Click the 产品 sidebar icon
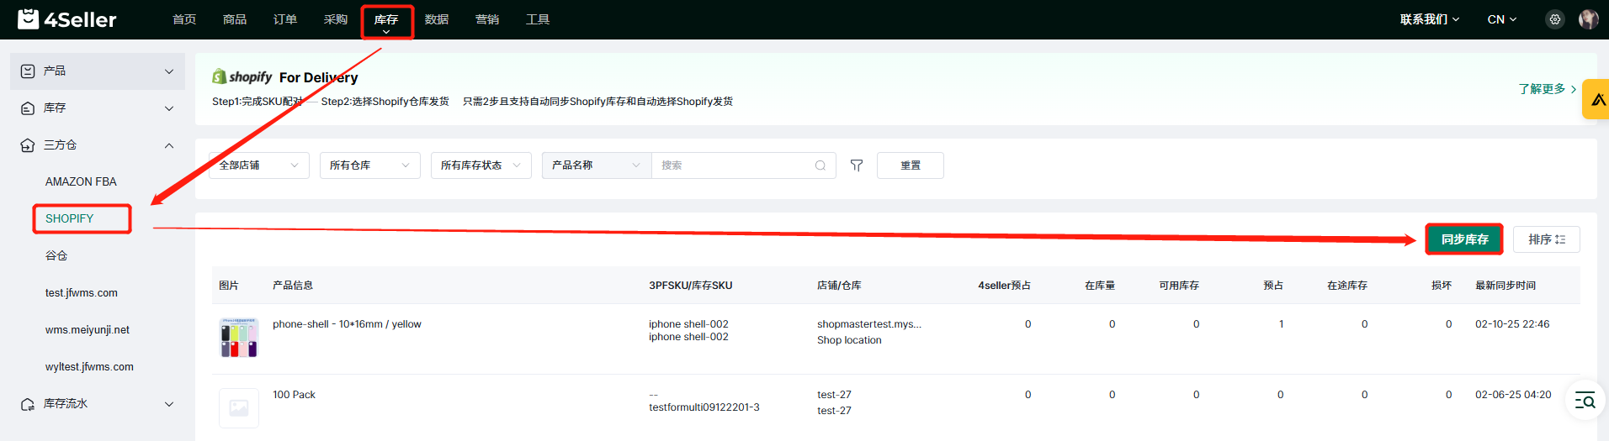 coord(28,71)
